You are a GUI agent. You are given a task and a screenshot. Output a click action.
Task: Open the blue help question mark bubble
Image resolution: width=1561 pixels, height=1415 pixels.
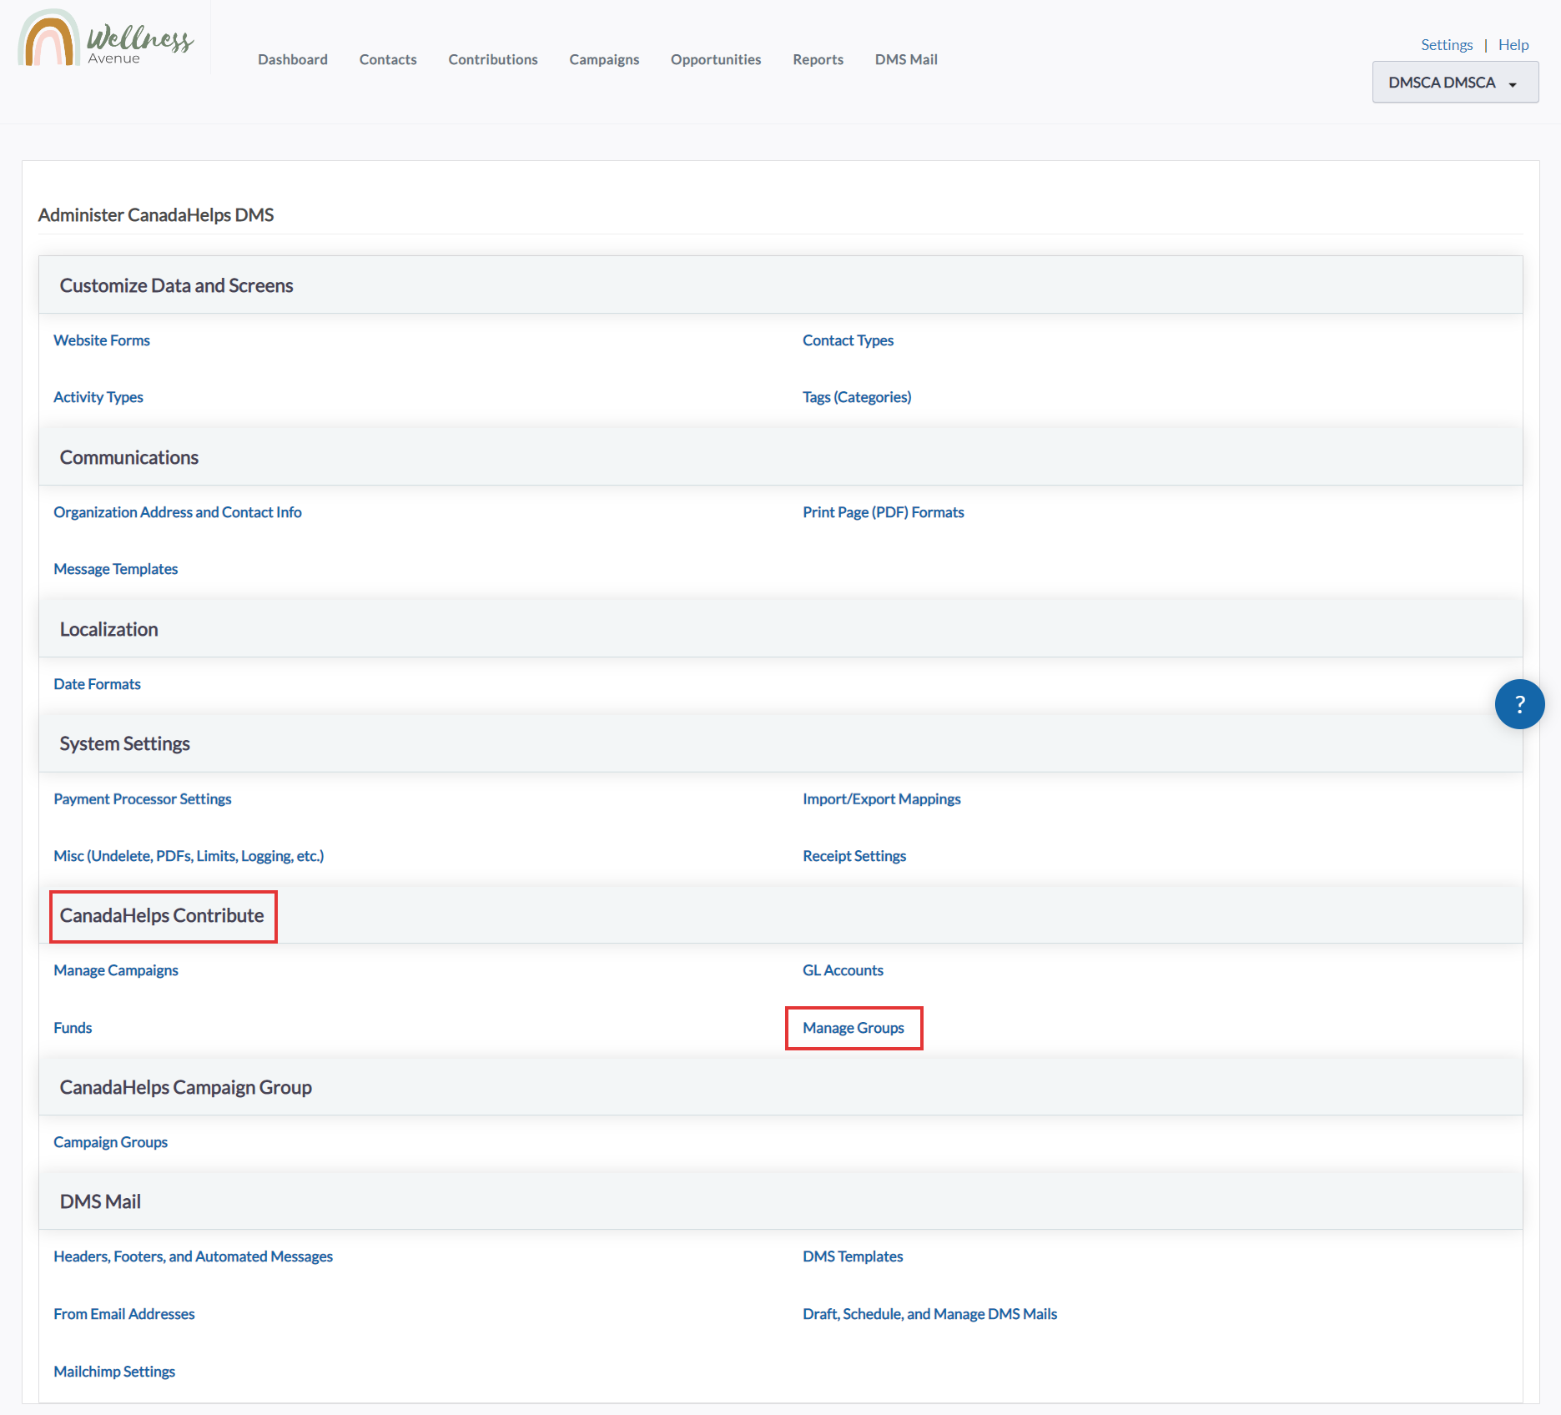tap(1519, 704)
